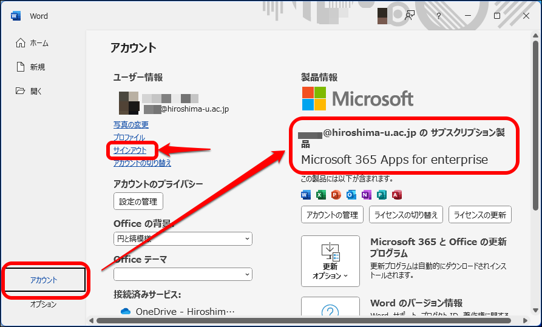The image size is (542, 327).
Task: Expand the Office テーマ dropdown
Action: [x=183, y=274]
